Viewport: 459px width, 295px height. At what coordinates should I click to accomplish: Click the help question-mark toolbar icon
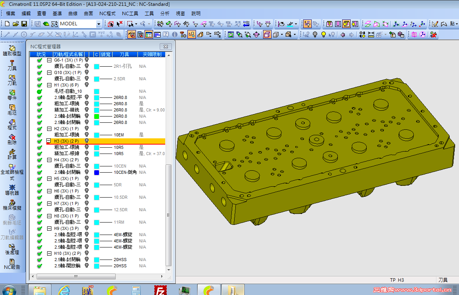(x=166, y=35)
